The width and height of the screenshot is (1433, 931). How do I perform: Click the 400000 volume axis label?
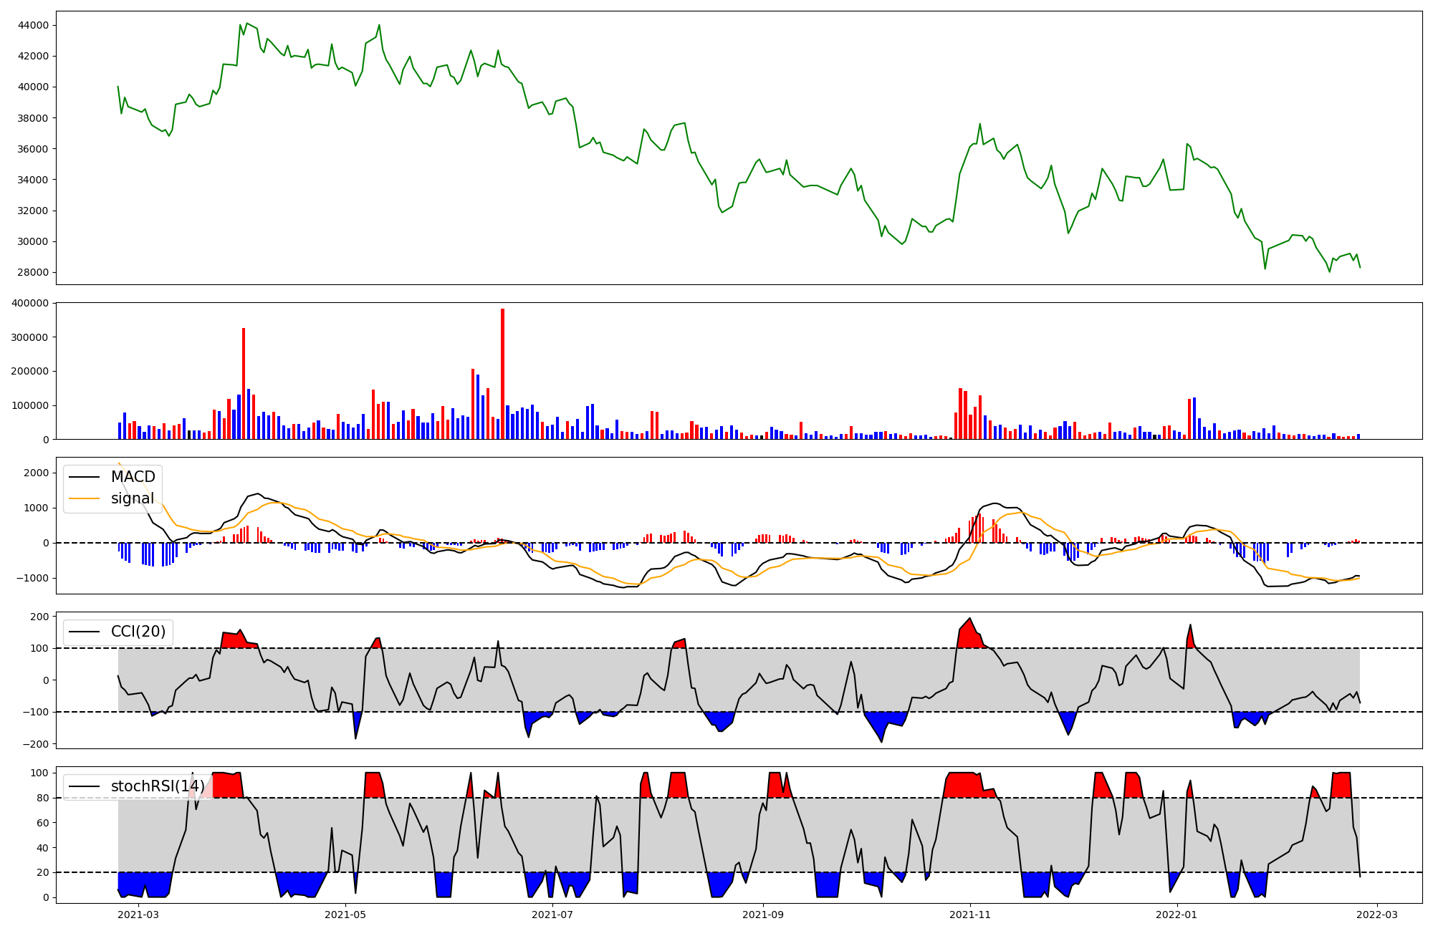(32, 303)
